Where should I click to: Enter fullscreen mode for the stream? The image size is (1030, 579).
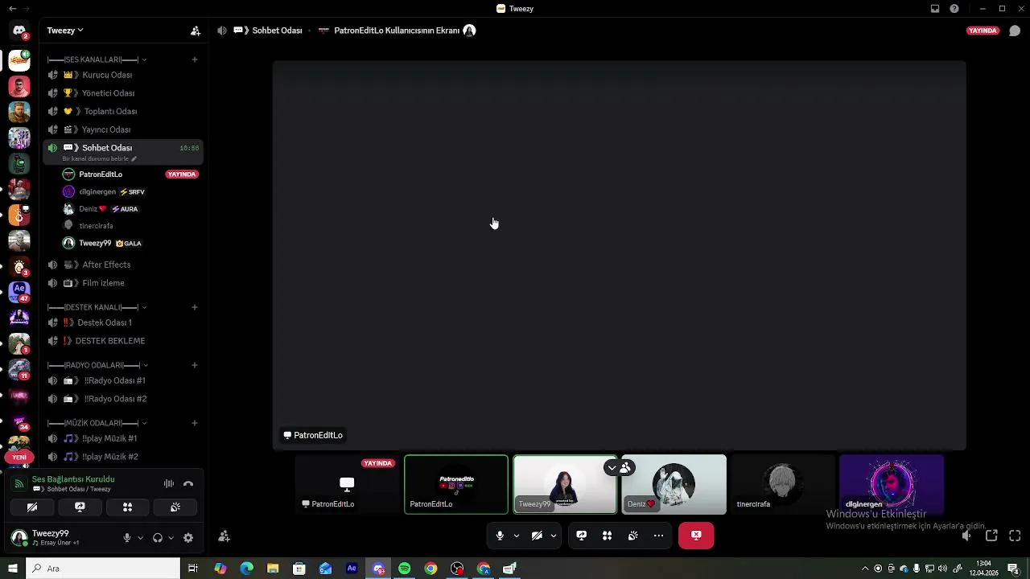(1015, 536)
